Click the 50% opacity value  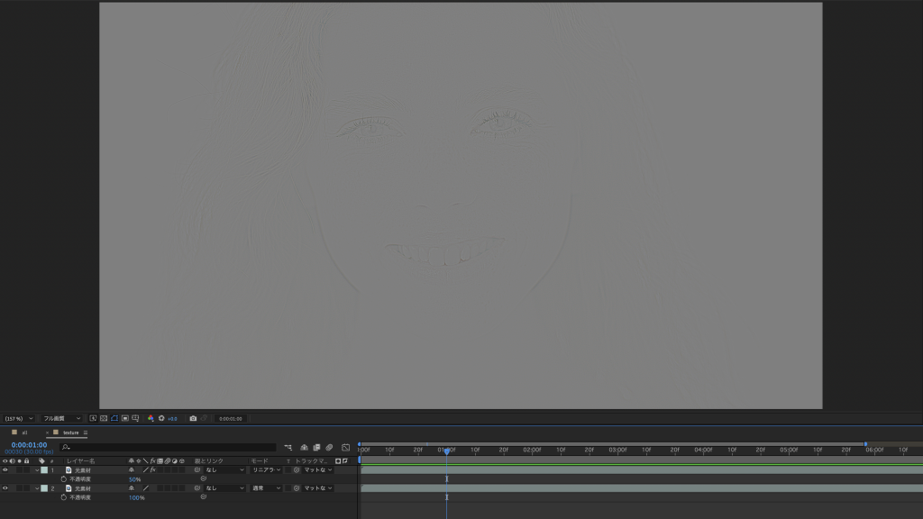point(134,479)
